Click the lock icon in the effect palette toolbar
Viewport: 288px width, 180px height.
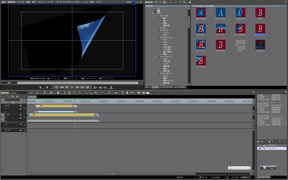click(x=190, y=2)
